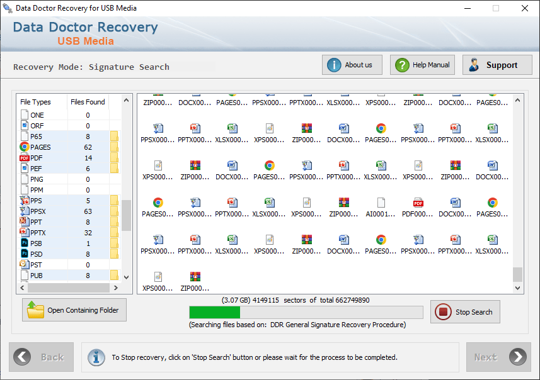Open the folder icon in P65 row
Viewport: 540px width, 380px height.
click(x=114, y=136)
